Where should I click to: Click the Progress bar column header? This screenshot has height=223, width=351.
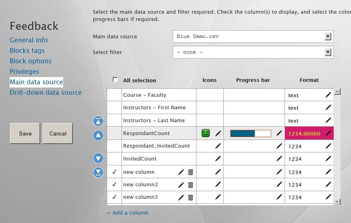[253, 80]
